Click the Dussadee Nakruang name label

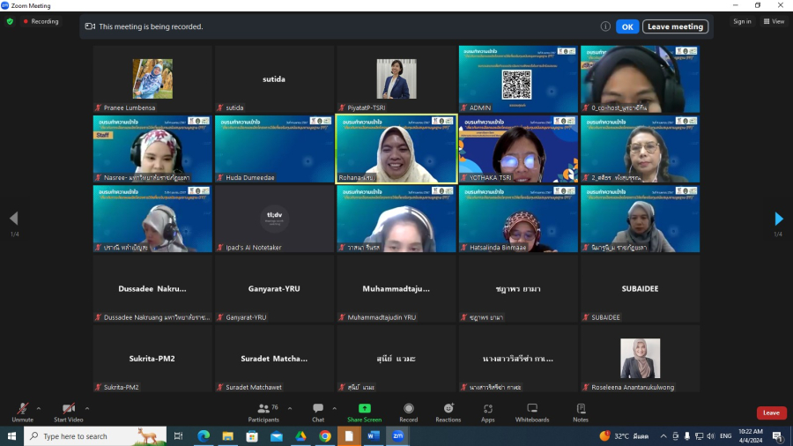coord(156,317)
